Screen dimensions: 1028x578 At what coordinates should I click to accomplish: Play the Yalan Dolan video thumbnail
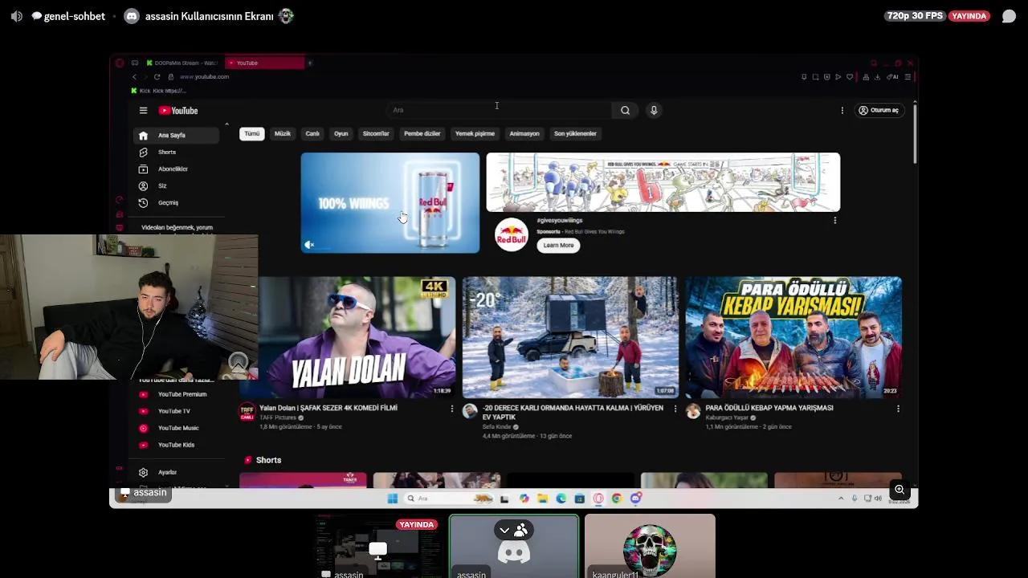tap(347, 337)
